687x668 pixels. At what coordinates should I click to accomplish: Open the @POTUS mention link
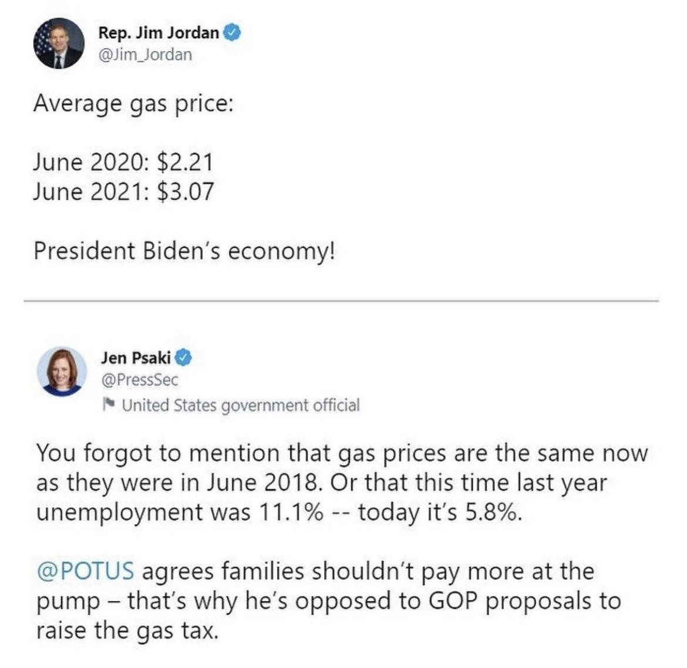85,571
